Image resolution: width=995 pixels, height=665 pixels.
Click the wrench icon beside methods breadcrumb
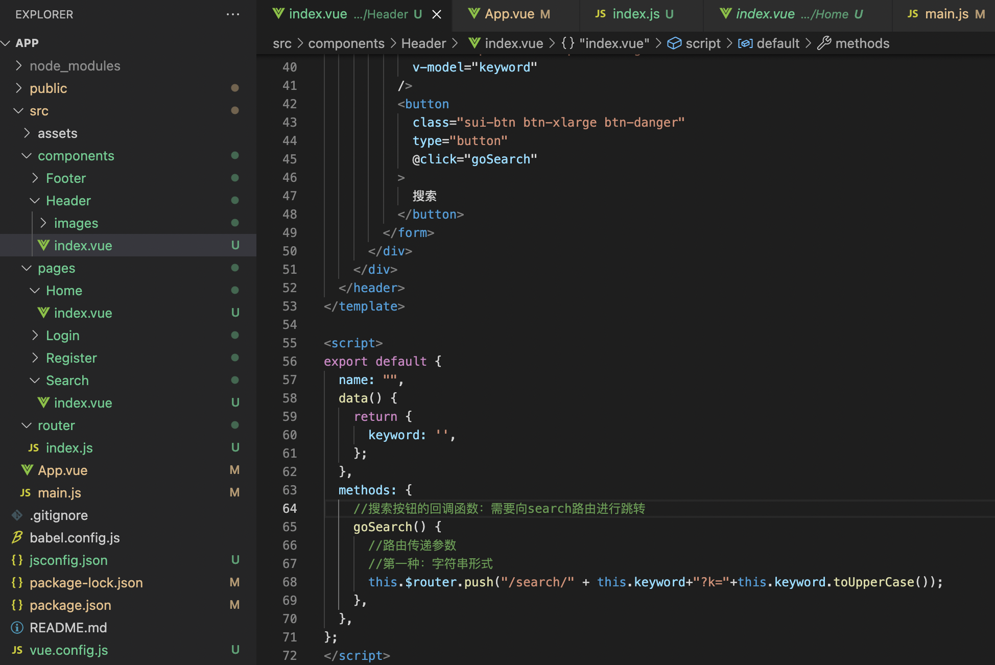(824, 43)
